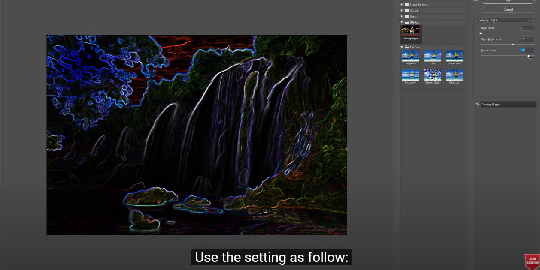Viewport: 540px width, 270px height.
Task: Open the Glowing Edges filter dropdown
Action: pos(504,20)
